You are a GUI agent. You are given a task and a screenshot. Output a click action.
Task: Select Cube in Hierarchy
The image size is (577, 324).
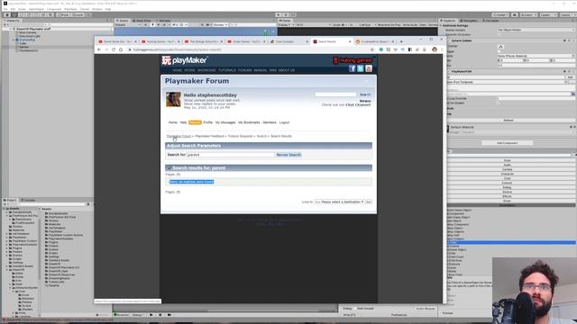23,43
